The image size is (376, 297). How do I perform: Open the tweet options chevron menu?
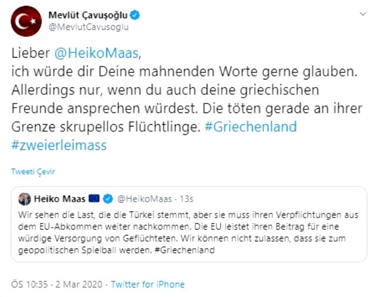(362, 14)
